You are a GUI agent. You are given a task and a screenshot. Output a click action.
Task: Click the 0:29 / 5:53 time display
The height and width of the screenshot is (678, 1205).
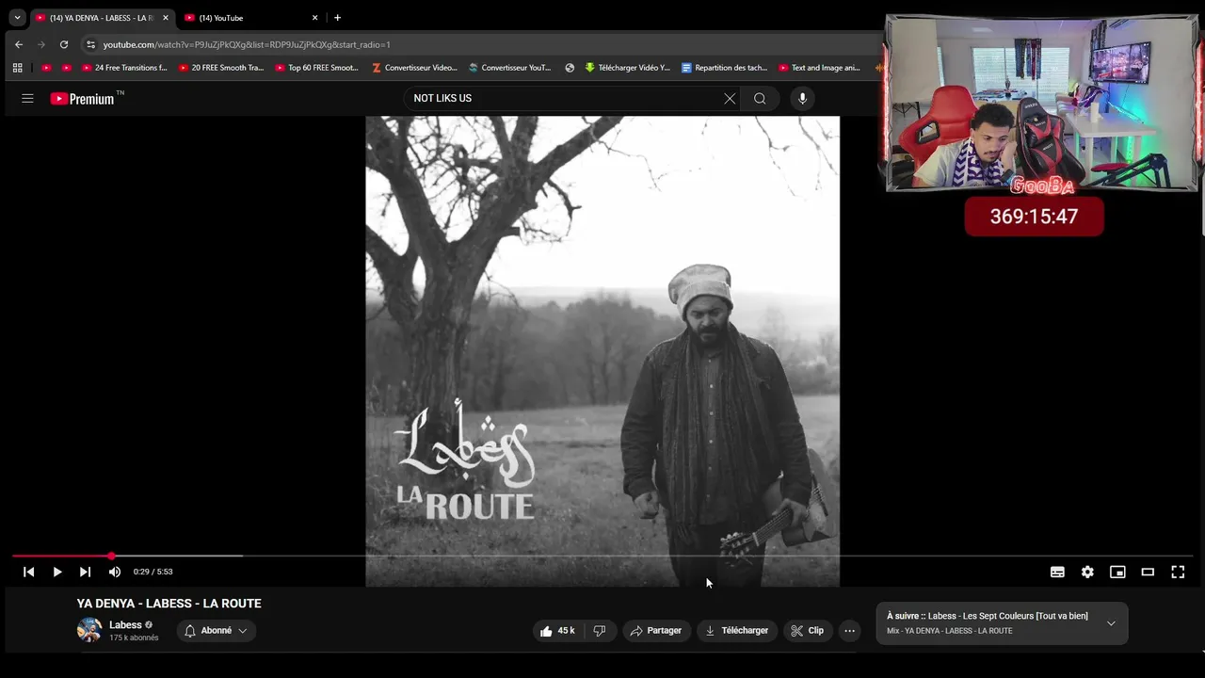click(x=153, y=572)
